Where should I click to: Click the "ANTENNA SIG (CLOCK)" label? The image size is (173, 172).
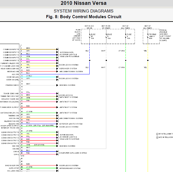tap(9, 102)
